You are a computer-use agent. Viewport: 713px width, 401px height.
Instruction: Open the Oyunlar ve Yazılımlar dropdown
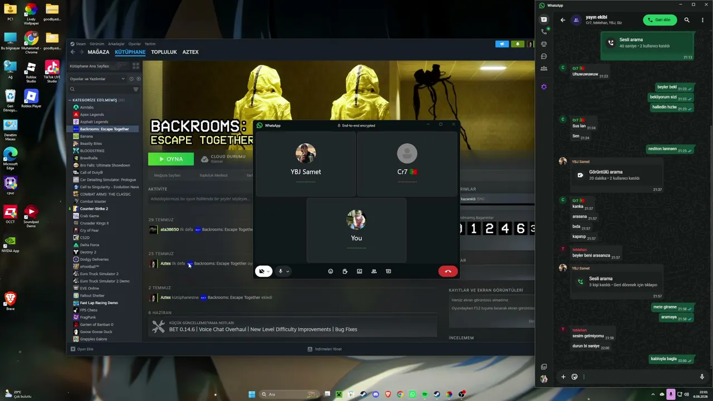tap(97, 79)
